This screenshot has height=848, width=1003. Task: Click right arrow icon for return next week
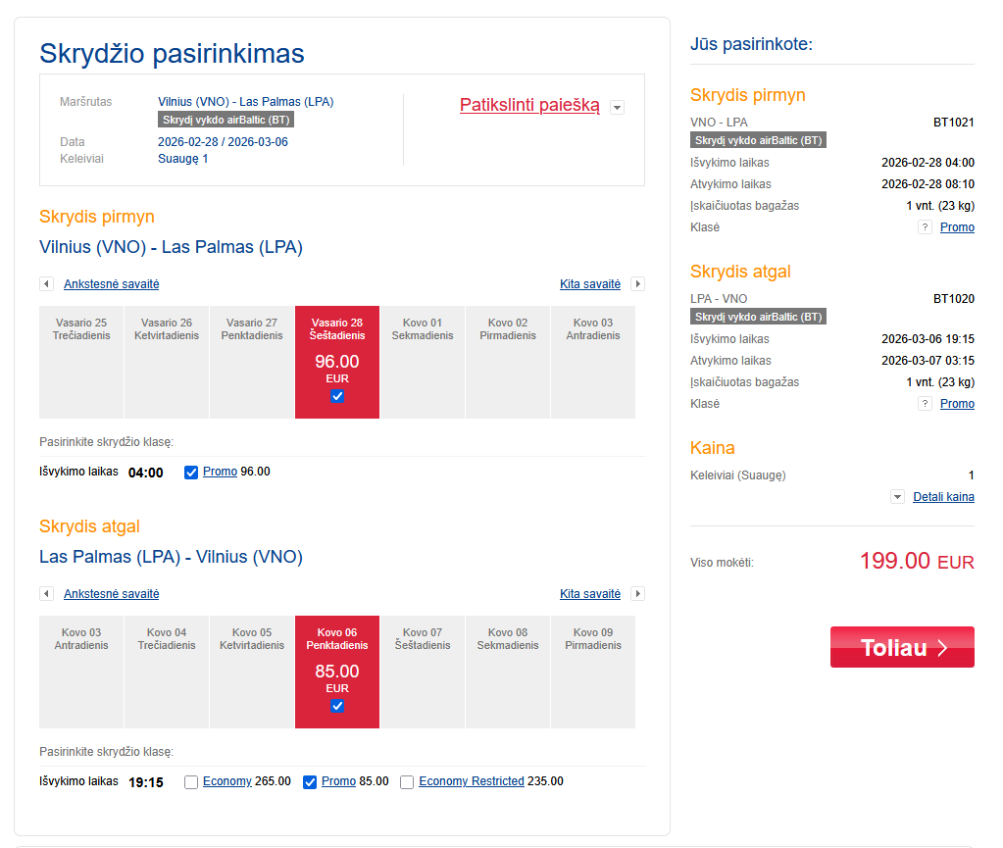637,594
